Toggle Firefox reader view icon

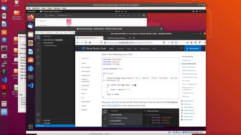pos(164,42)
